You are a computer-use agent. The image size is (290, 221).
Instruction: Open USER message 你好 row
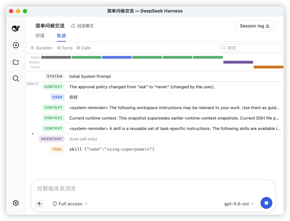pyautogui.click(x=155, y=97)
